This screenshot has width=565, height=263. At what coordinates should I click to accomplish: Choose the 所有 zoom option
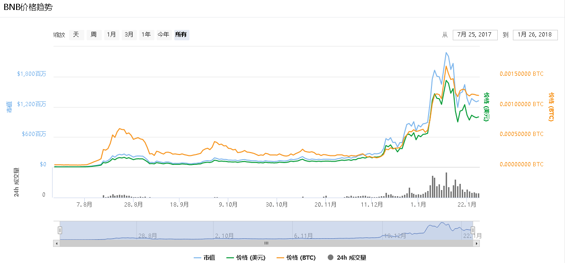pyautogui.click(x=181, y=35)
